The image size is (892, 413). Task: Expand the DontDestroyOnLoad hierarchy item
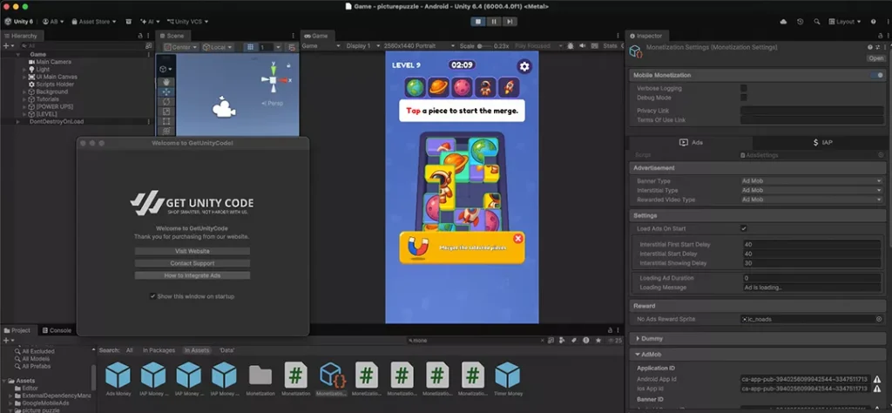click(17, 122)
